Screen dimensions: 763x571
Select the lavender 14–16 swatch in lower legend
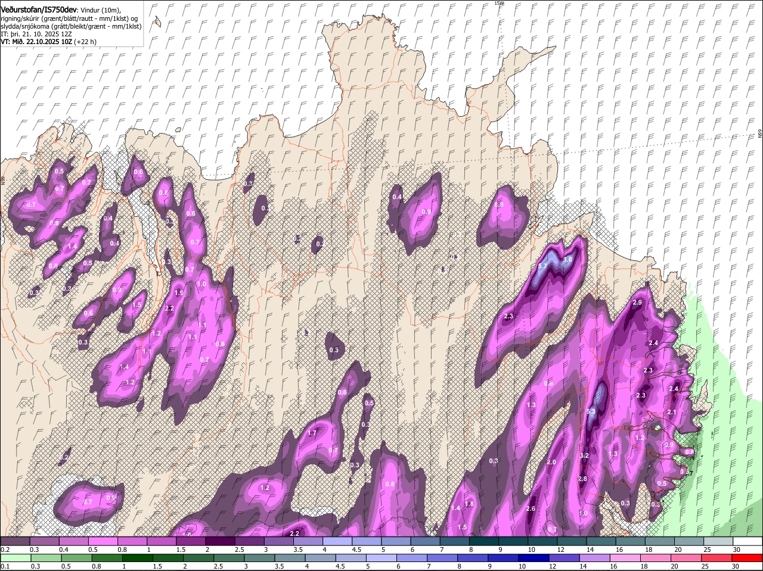click(x=594, y=558)
